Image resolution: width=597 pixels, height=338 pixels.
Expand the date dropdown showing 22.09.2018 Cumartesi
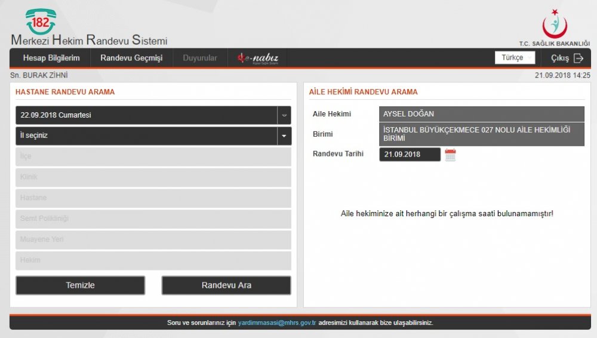coord(284,115)
